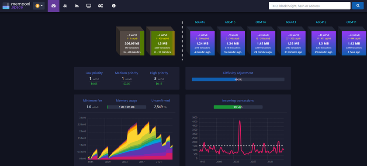Open the API docs gears icon
This screenshot has width=367, height=166.
pyautogui.click(x=100, y=6)
